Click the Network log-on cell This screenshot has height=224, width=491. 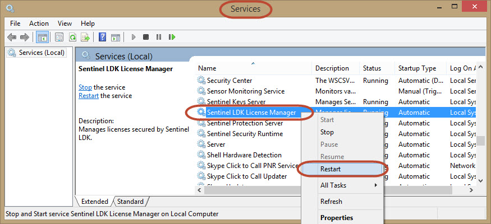pos(462,166)
